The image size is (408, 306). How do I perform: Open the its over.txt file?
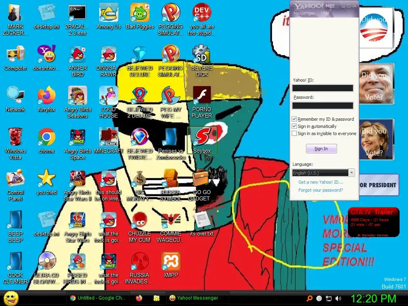(x=202, y=223)
